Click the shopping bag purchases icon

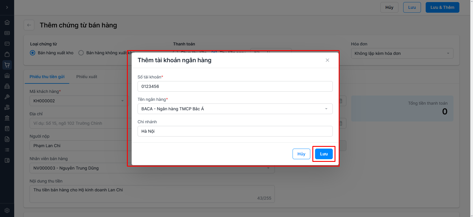click(7, 54)
